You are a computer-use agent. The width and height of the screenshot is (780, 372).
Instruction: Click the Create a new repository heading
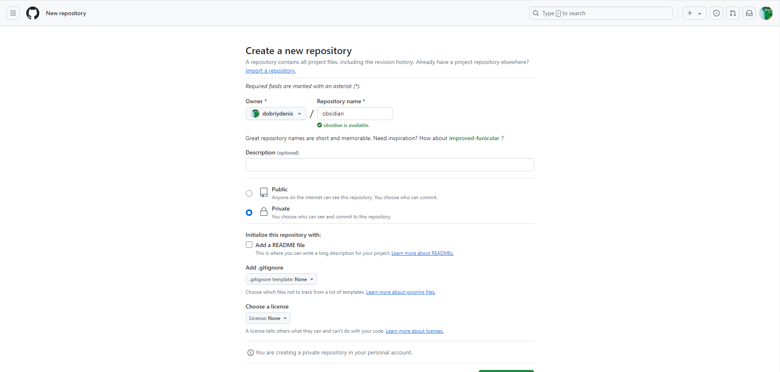tap(299, 51)
